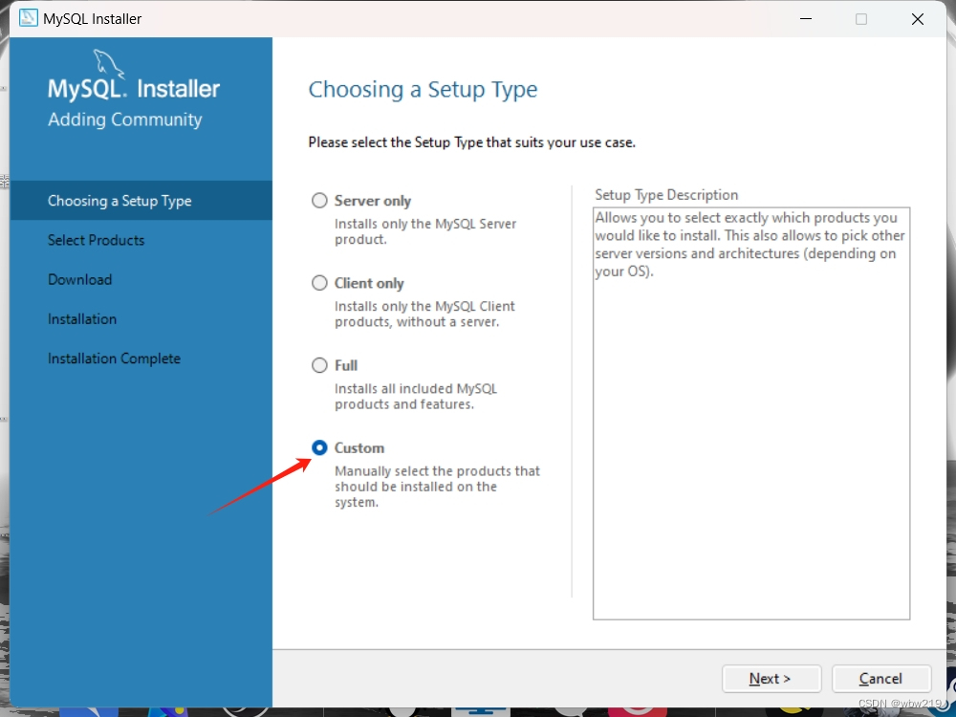Click 'Installs only the MySQL Server product' text
The image size is (956, 717).
(x=425, y=231)
